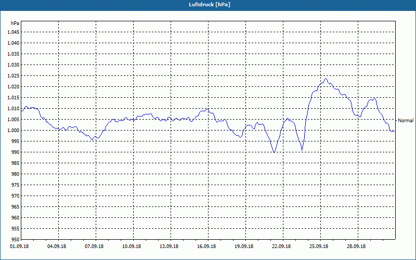Click the pressure curve peak near 1.024 hPa
This screenshot has width=416, height=260.
tap(326, 79)
